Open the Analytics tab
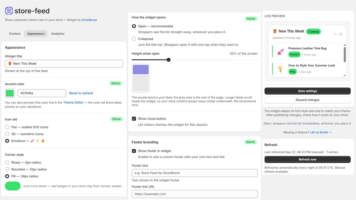356x200 pixels. tap(58, 33)
